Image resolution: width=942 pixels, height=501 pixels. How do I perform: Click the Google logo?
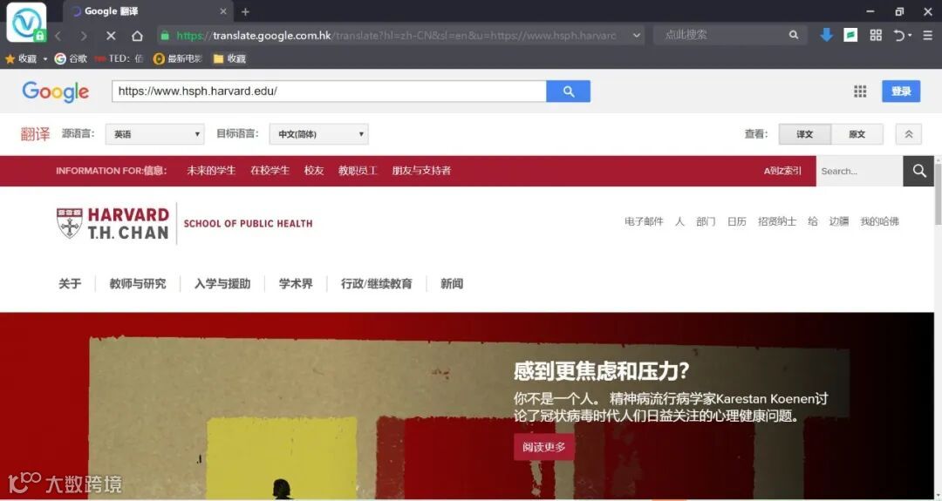55,91
